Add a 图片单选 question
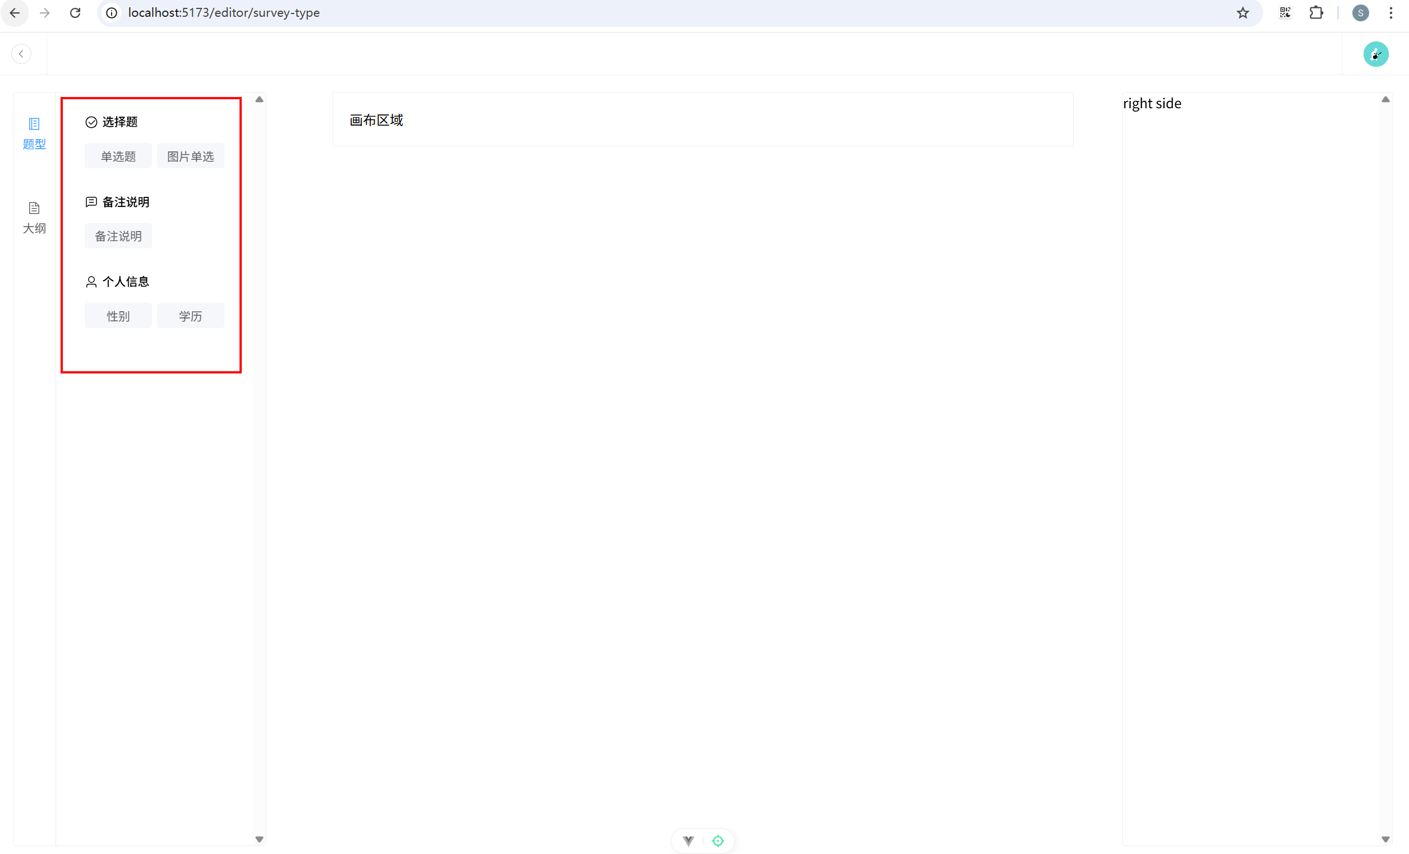Viewport: 1409px width, 854px height. pos(190,156)
